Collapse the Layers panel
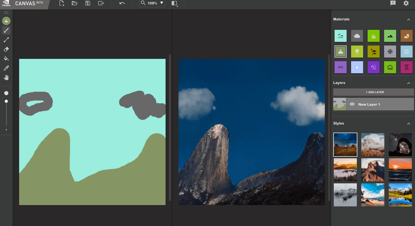The image size is (415, 226). pyautogui.click(x=408, y=83)
